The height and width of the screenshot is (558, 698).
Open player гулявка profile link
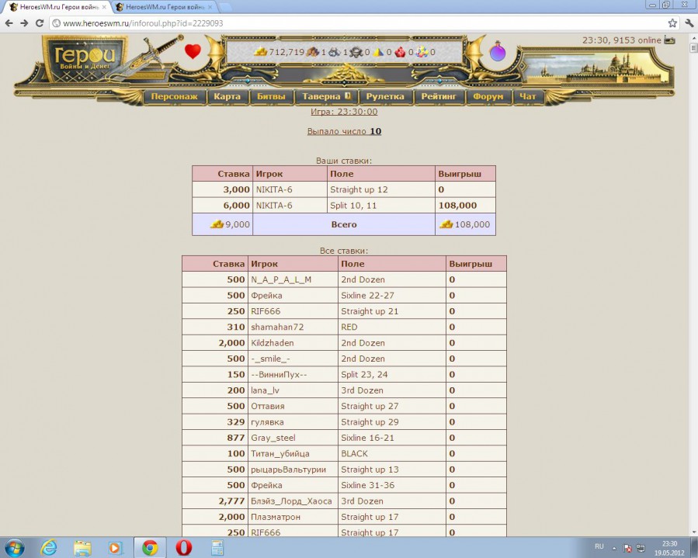tap(267, 422)
